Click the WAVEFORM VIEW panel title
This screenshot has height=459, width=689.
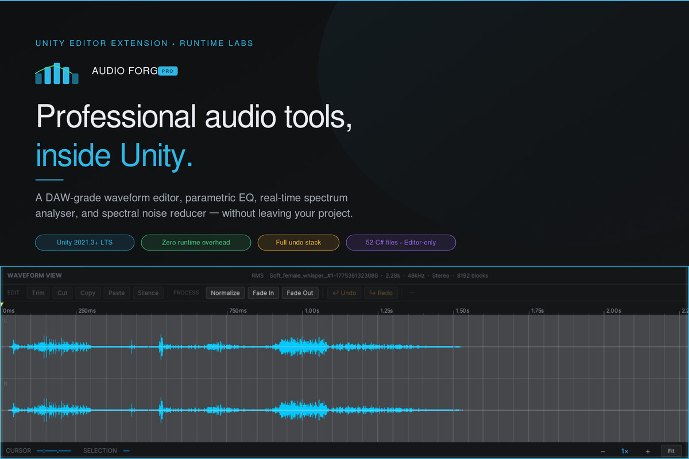coord(34,275)
